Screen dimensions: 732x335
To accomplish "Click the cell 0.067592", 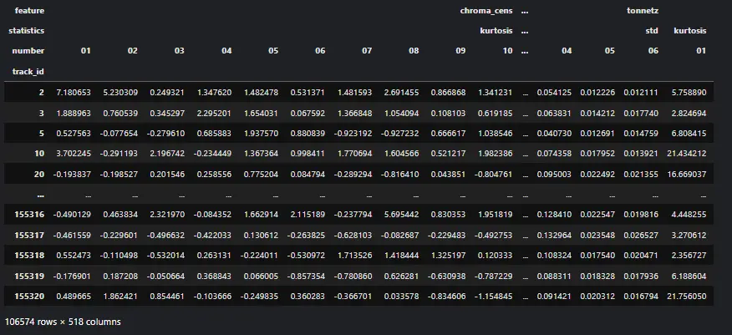I will (x=308, y=113).
